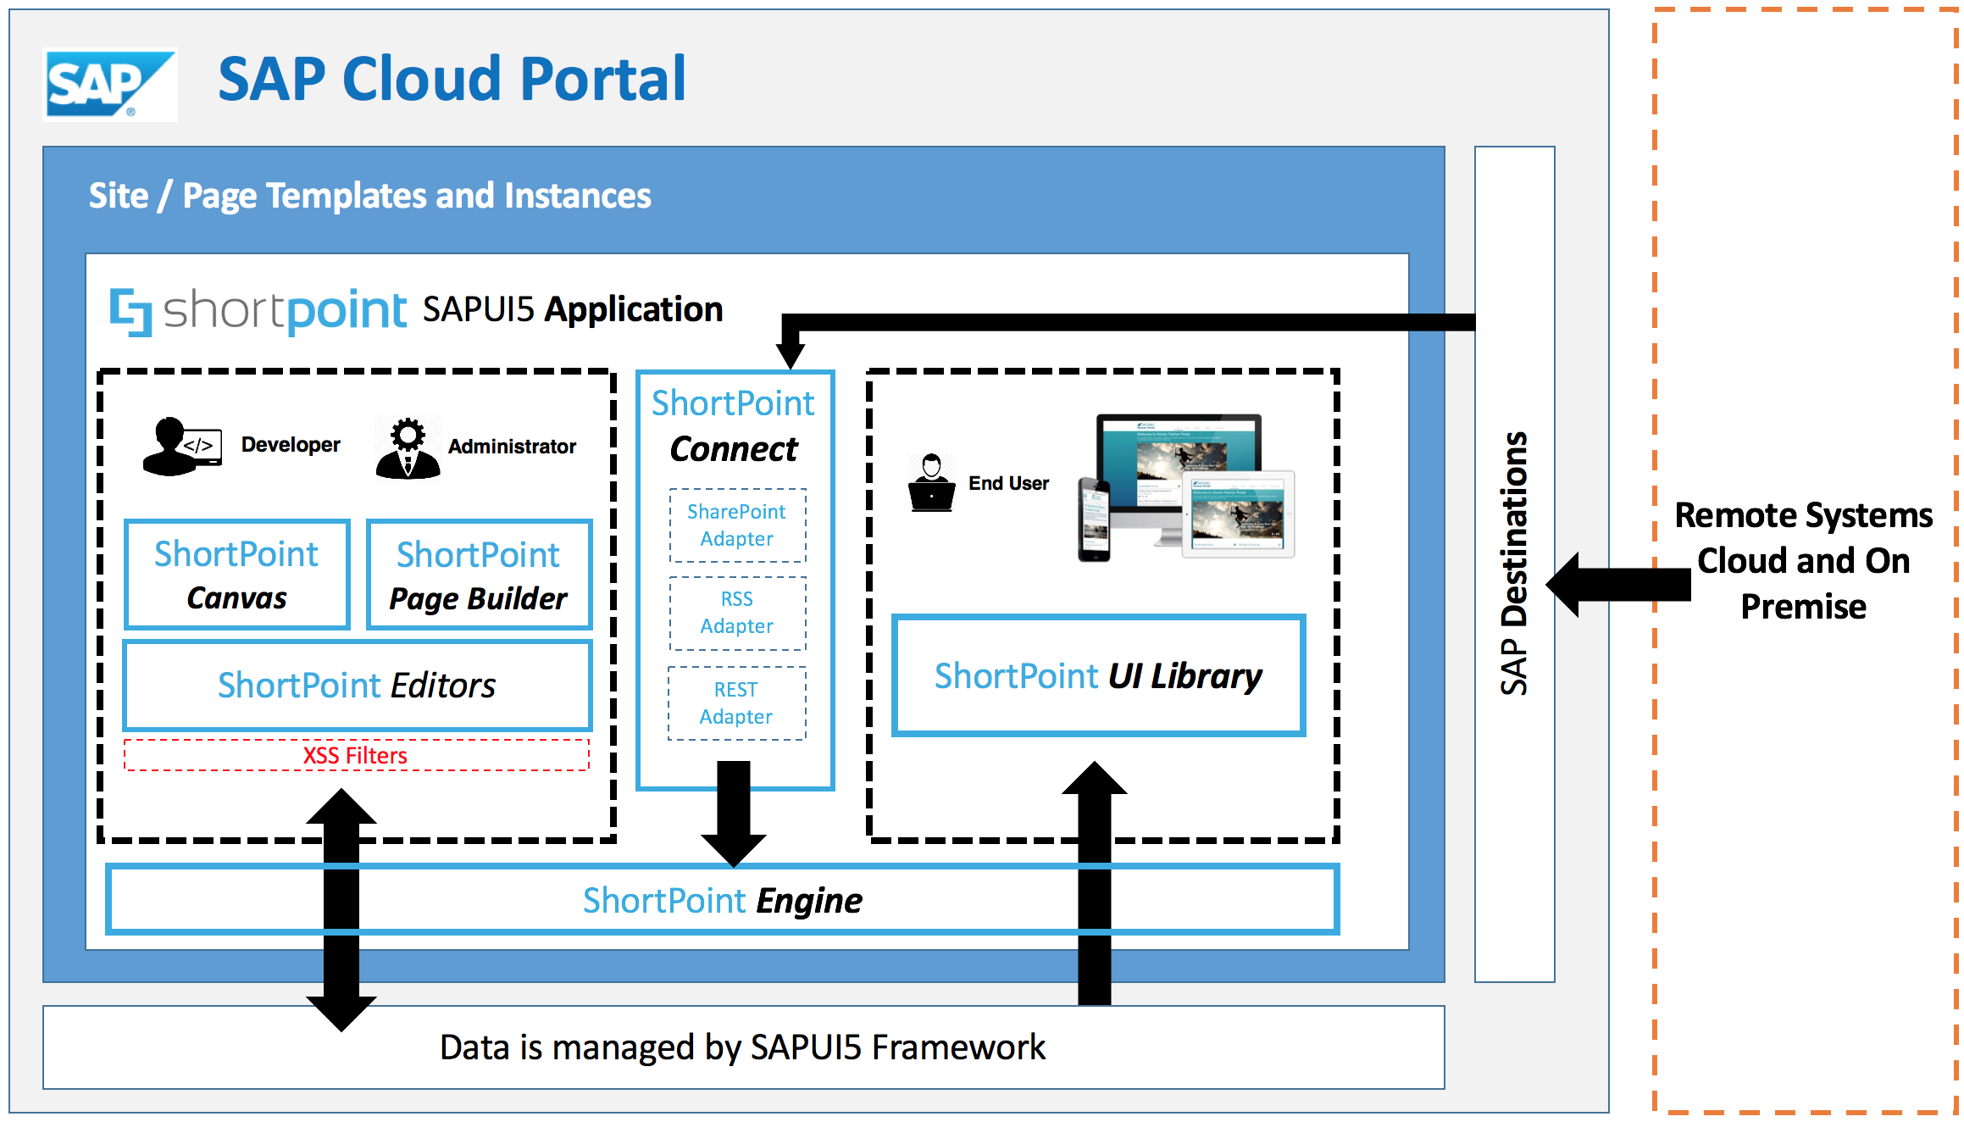This screenshot has width=1964, height=1122.
Task: Click the REST Adapter box
Action: pyautogui.click(x=736, y=703)
